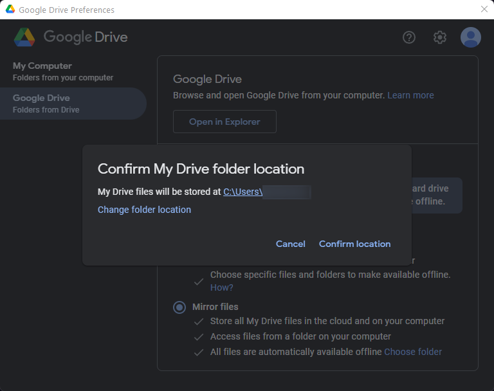Click the Choose folder link
The width and height of the screenshot is (494, 391).
(413, 352)
